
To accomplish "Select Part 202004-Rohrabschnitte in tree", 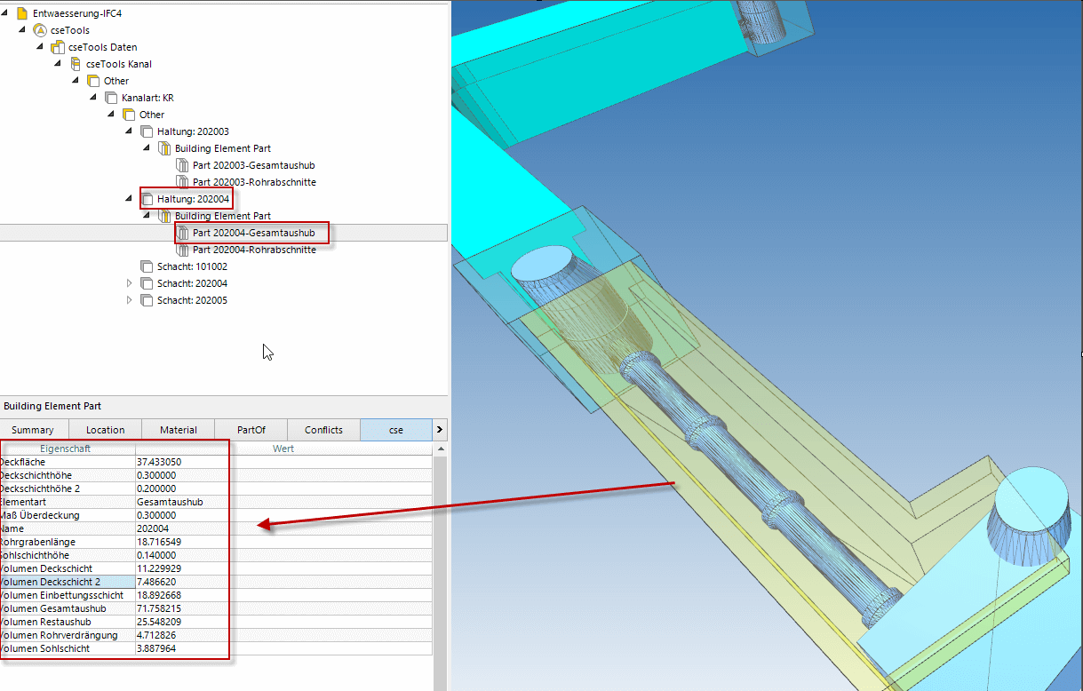I will (x=254, y=250).
